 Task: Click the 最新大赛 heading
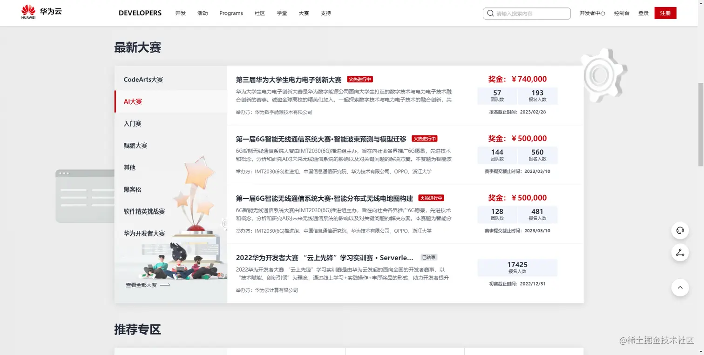(x=137, y=47)
